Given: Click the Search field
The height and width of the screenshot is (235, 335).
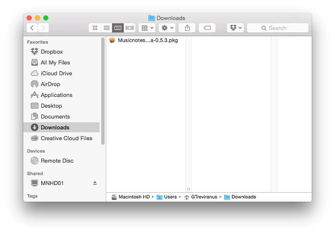Looking at the screenshot, I should 277,28.
